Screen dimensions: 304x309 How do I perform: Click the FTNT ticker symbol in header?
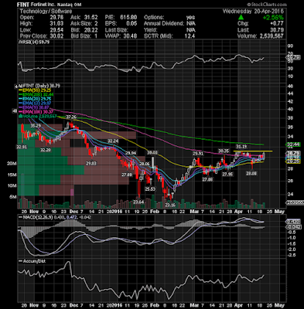[x=23, y=5]
